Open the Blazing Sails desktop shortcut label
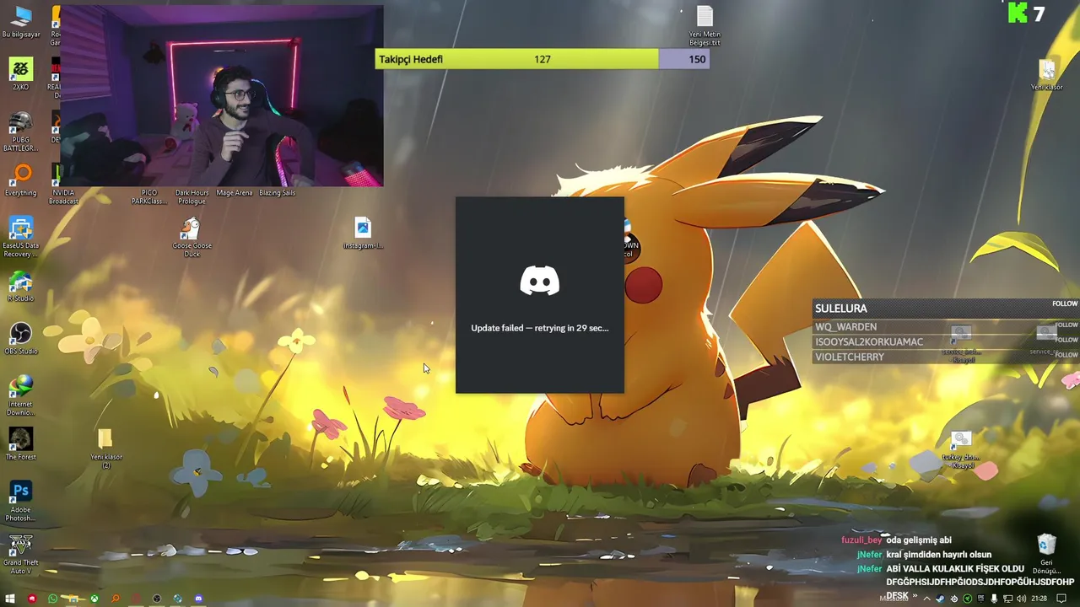 click(277, 193)
